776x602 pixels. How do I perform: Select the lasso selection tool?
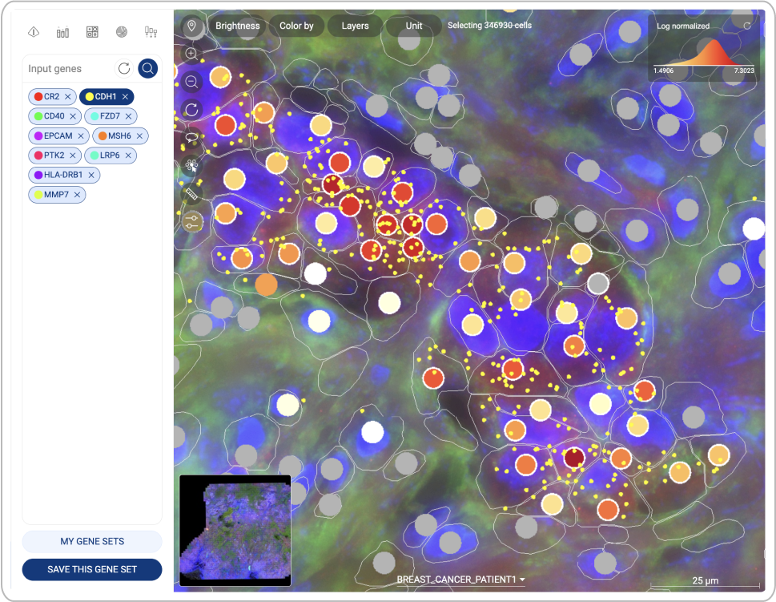191,137
